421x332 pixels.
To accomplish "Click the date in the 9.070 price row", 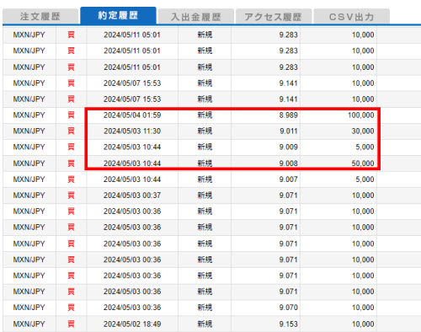I will (x=132, y=308).
